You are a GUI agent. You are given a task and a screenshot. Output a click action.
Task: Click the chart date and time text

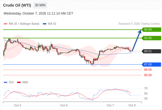point(38,13)
